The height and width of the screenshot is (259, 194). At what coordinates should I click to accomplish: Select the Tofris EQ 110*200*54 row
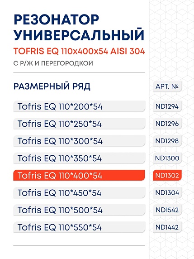[79, 106]
